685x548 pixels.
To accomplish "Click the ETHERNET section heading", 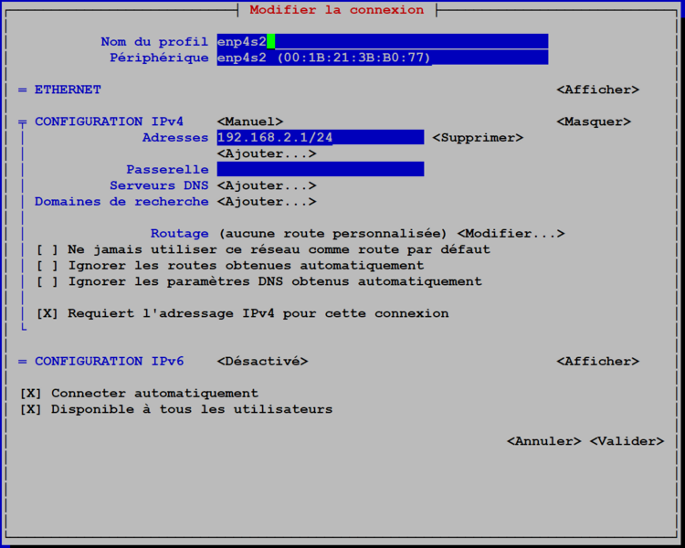I will [x=68, y=90].
